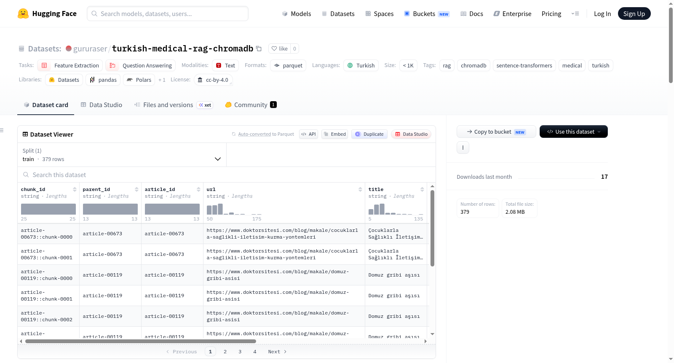The height and width of the screenshot is (363, 674).
Task: Go to page 2 of results
Action: tap(225, 352)
